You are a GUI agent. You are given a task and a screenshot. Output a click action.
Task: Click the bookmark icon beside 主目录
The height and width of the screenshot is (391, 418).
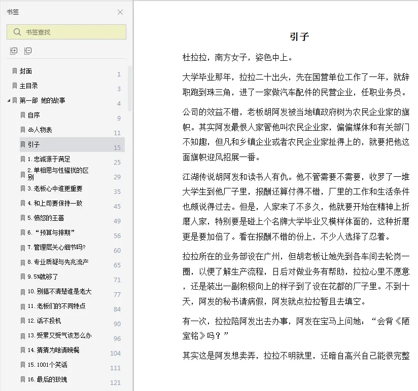pyautogui.click(x=15, y=86)
